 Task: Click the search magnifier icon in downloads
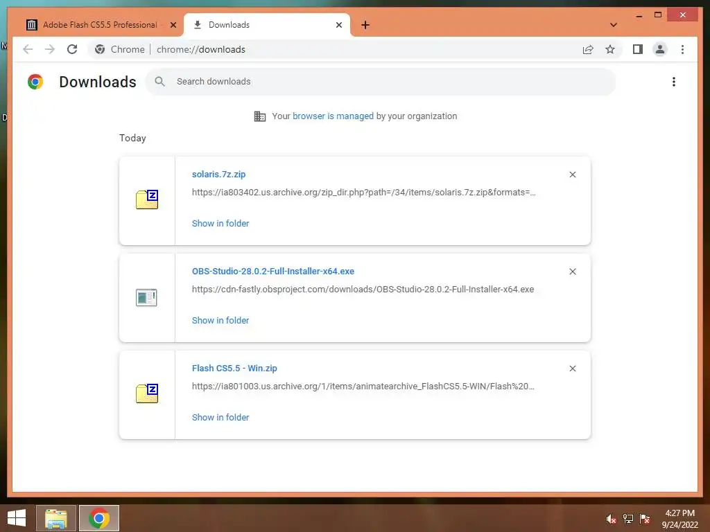pos(160,82)
